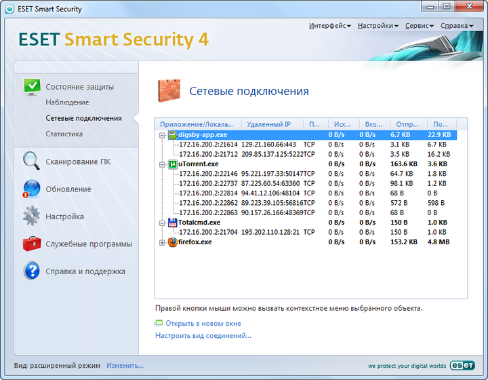Collapse the digsby-app.exe connection tree
488x380 pixels.
[162, 135]
